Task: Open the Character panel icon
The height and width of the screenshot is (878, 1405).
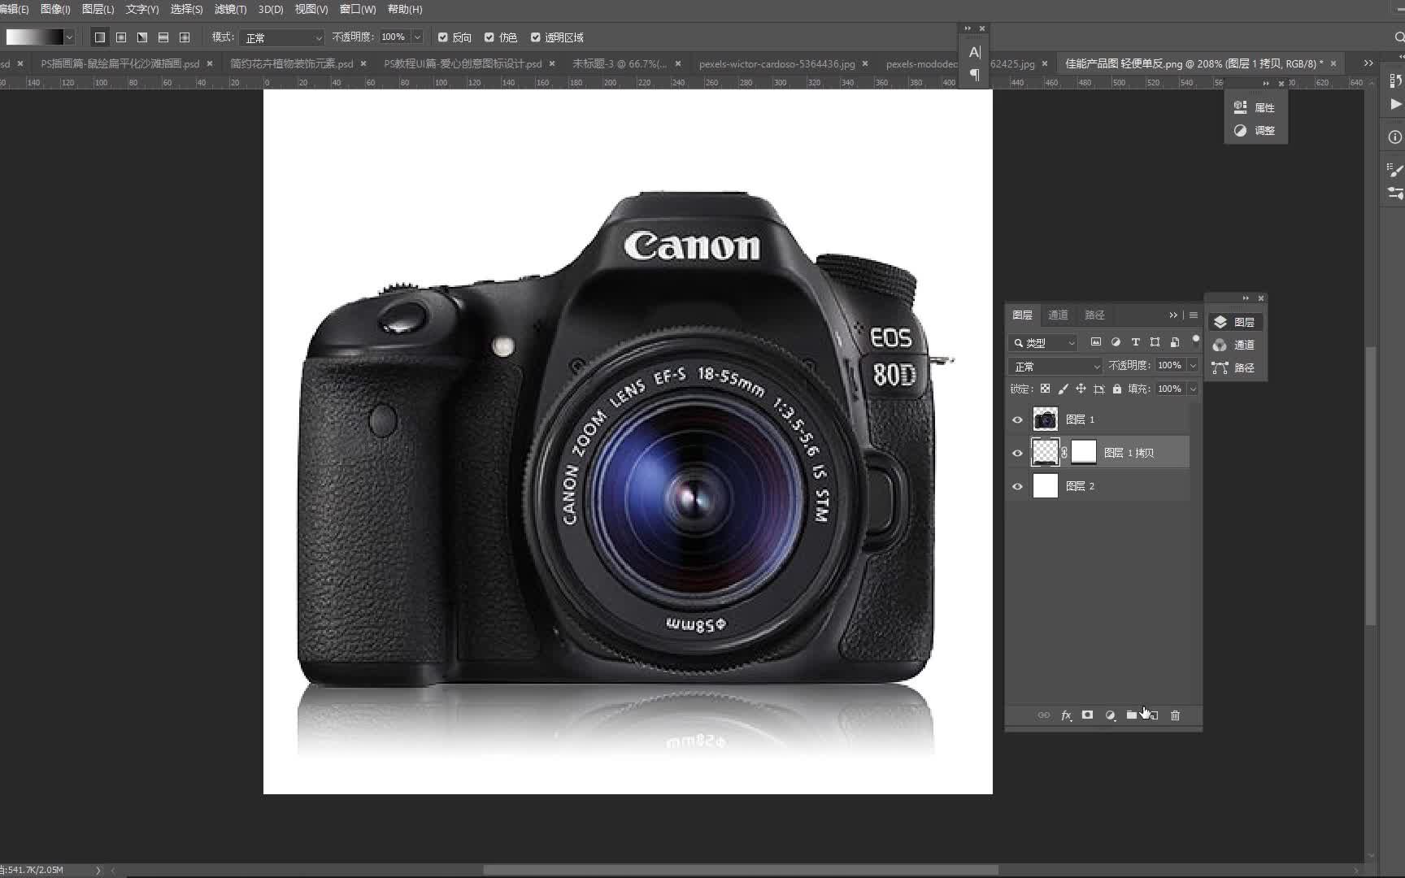Action: 974,52
